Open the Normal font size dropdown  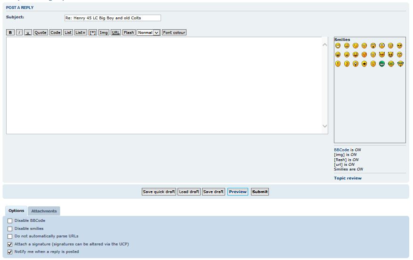(x=148, y=32)
